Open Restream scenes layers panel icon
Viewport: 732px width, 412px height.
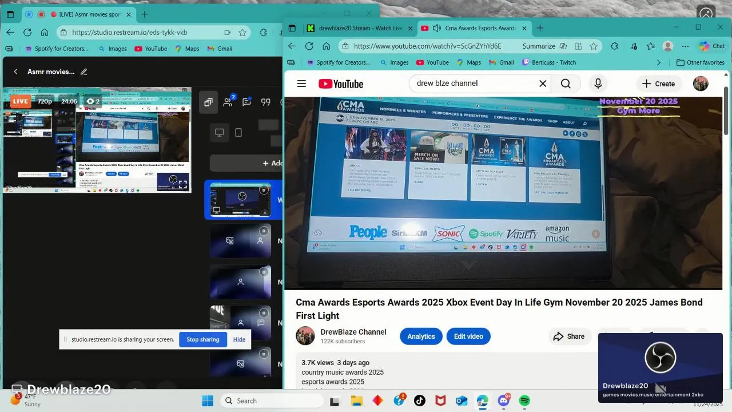pyautogui.click(x=208, y=102)
